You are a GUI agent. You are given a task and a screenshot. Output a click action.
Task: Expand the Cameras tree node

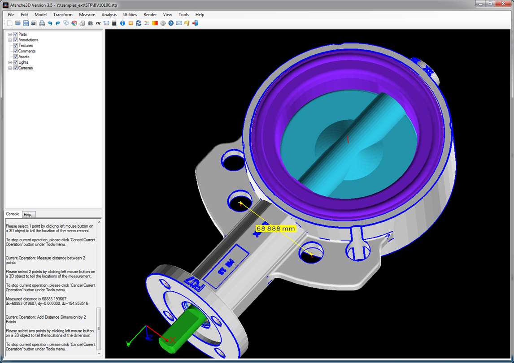point(10,68)
